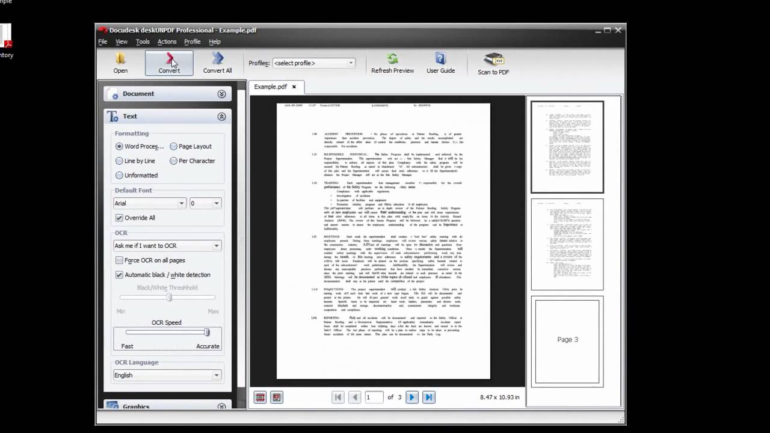The image size is (770, 433).
Task: Expand the Graphics panel chevron
Action: (x=221, y=407)
